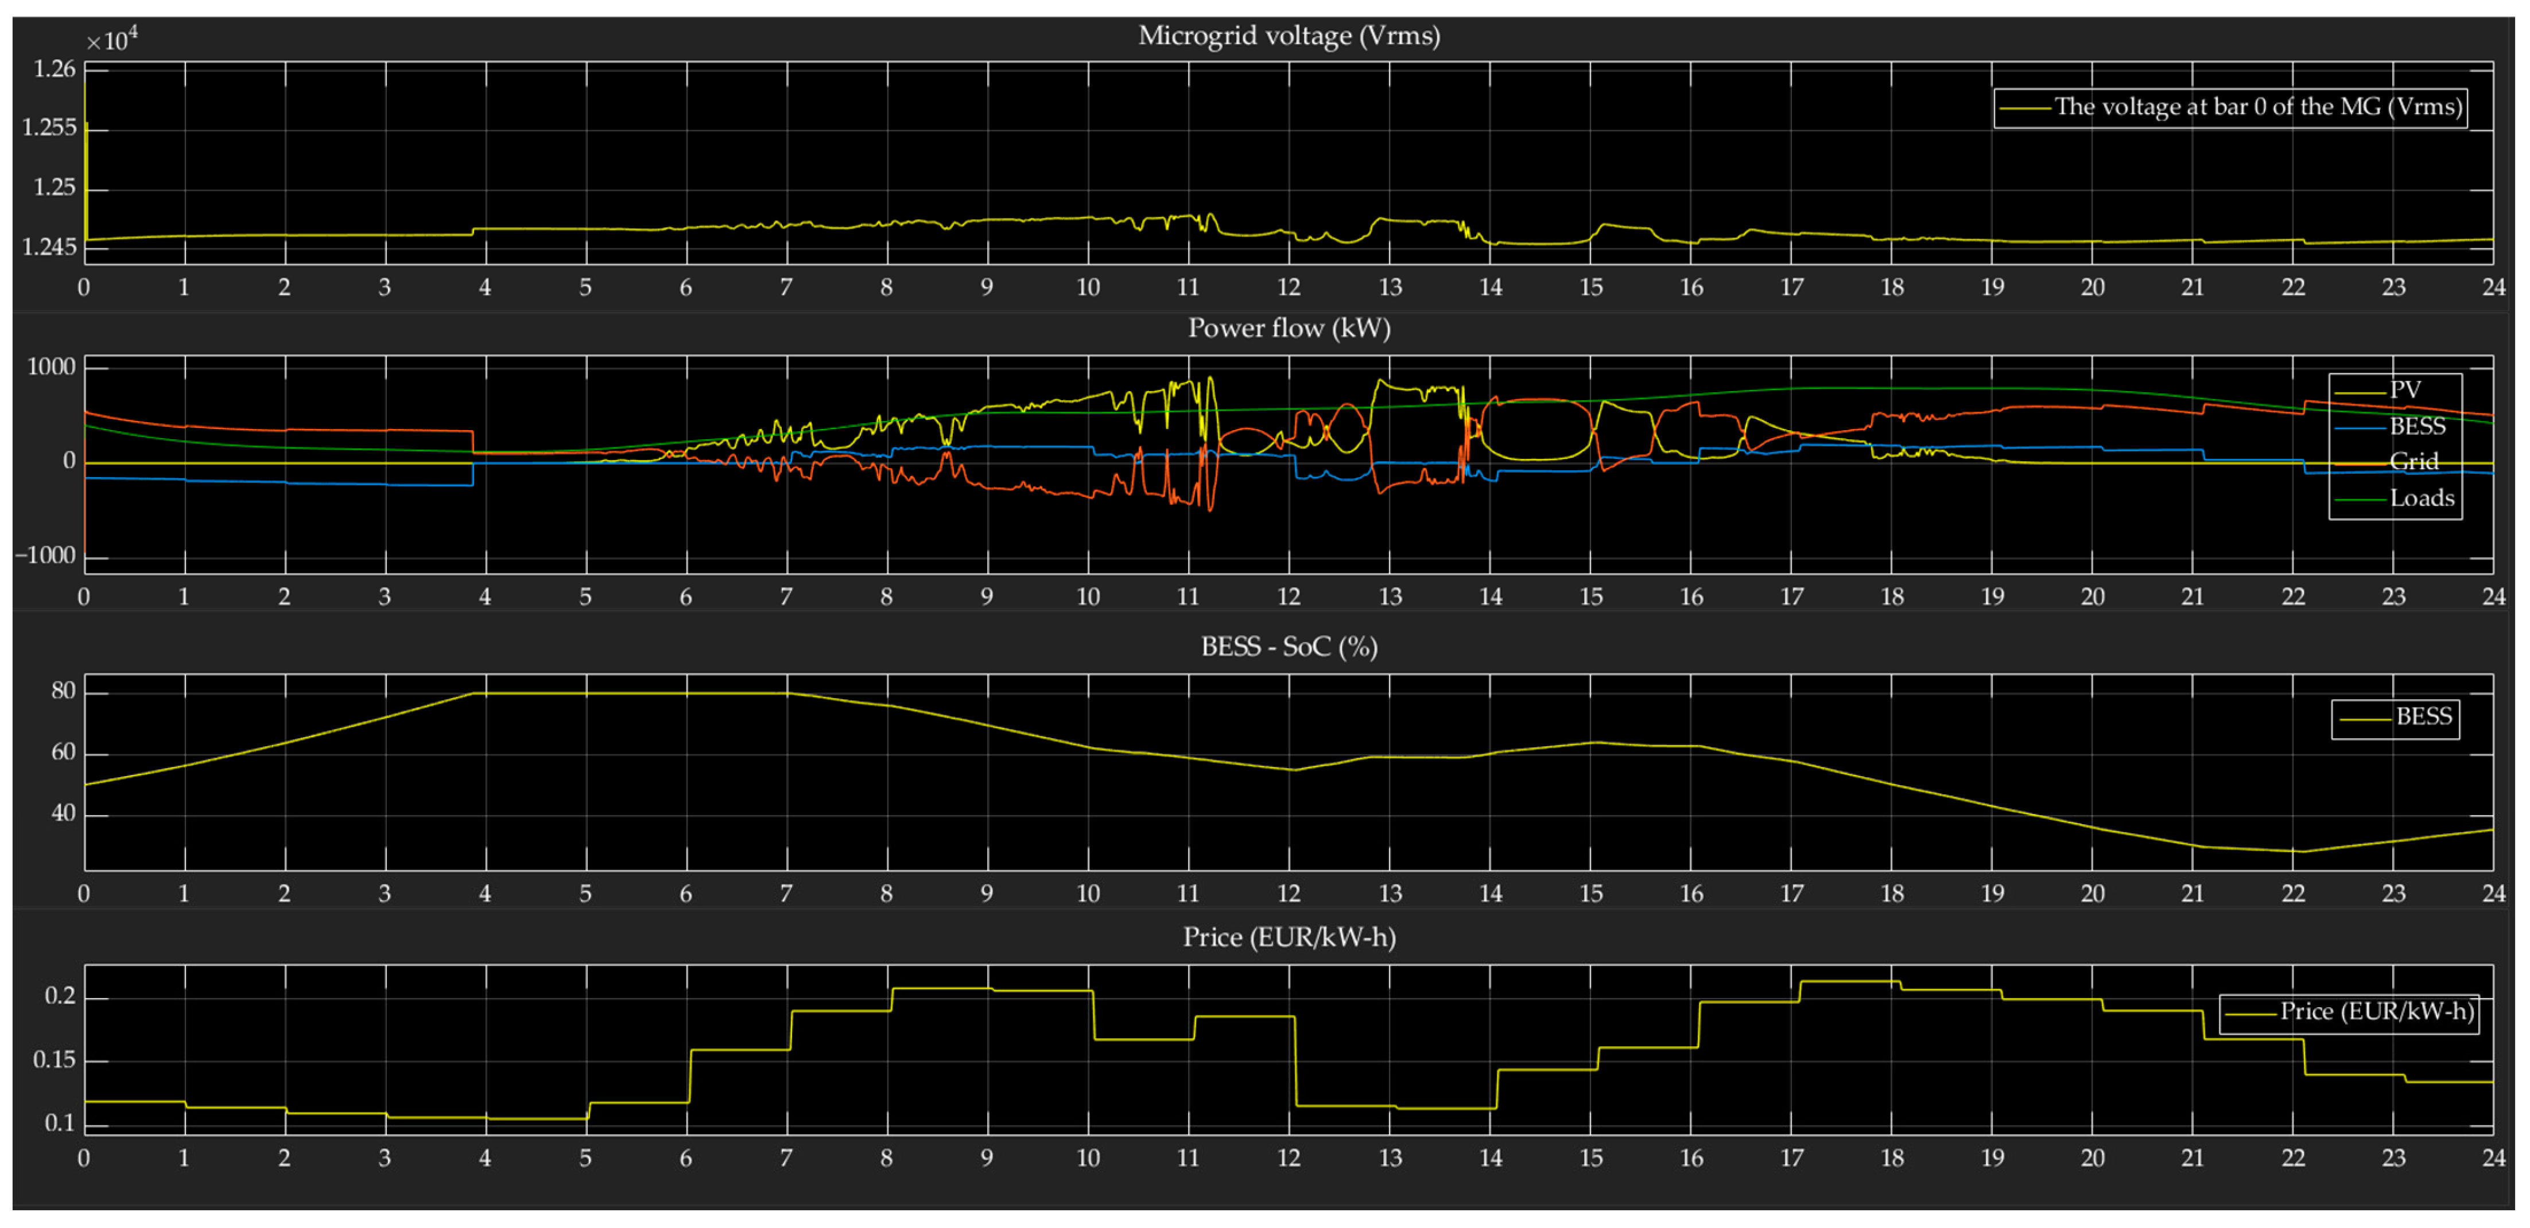2530x1228 pixels.
Task: Select the Microgrid voltage (Vrms) plot title
Action: coord(1289,36)
